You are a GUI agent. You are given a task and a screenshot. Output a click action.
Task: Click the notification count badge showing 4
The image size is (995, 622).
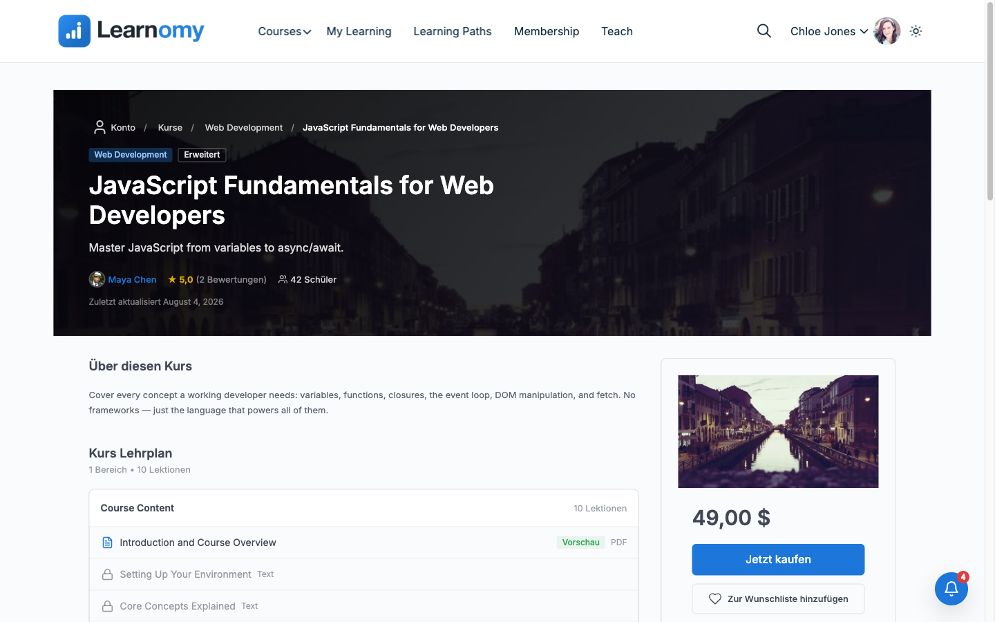(963, 576)
